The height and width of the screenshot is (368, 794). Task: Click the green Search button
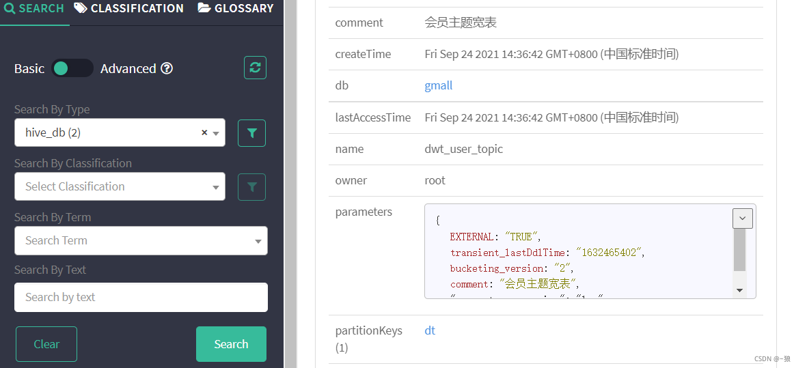click(231, 344)
